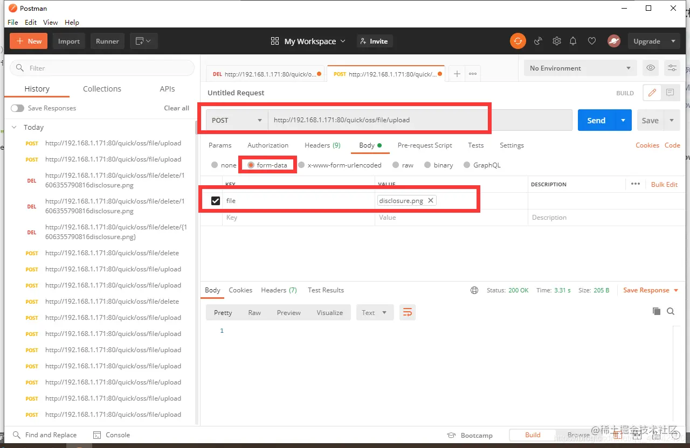690x448 pixels.
Task: Select the form-data radio button
Action: pos(251,165)
